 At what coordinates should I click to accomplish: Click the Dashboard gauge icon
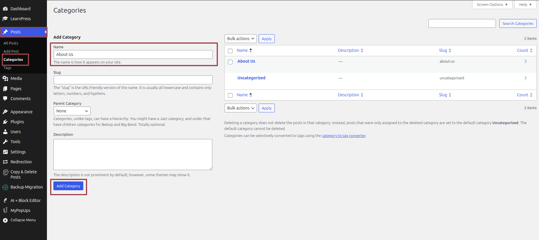point(5,9)
